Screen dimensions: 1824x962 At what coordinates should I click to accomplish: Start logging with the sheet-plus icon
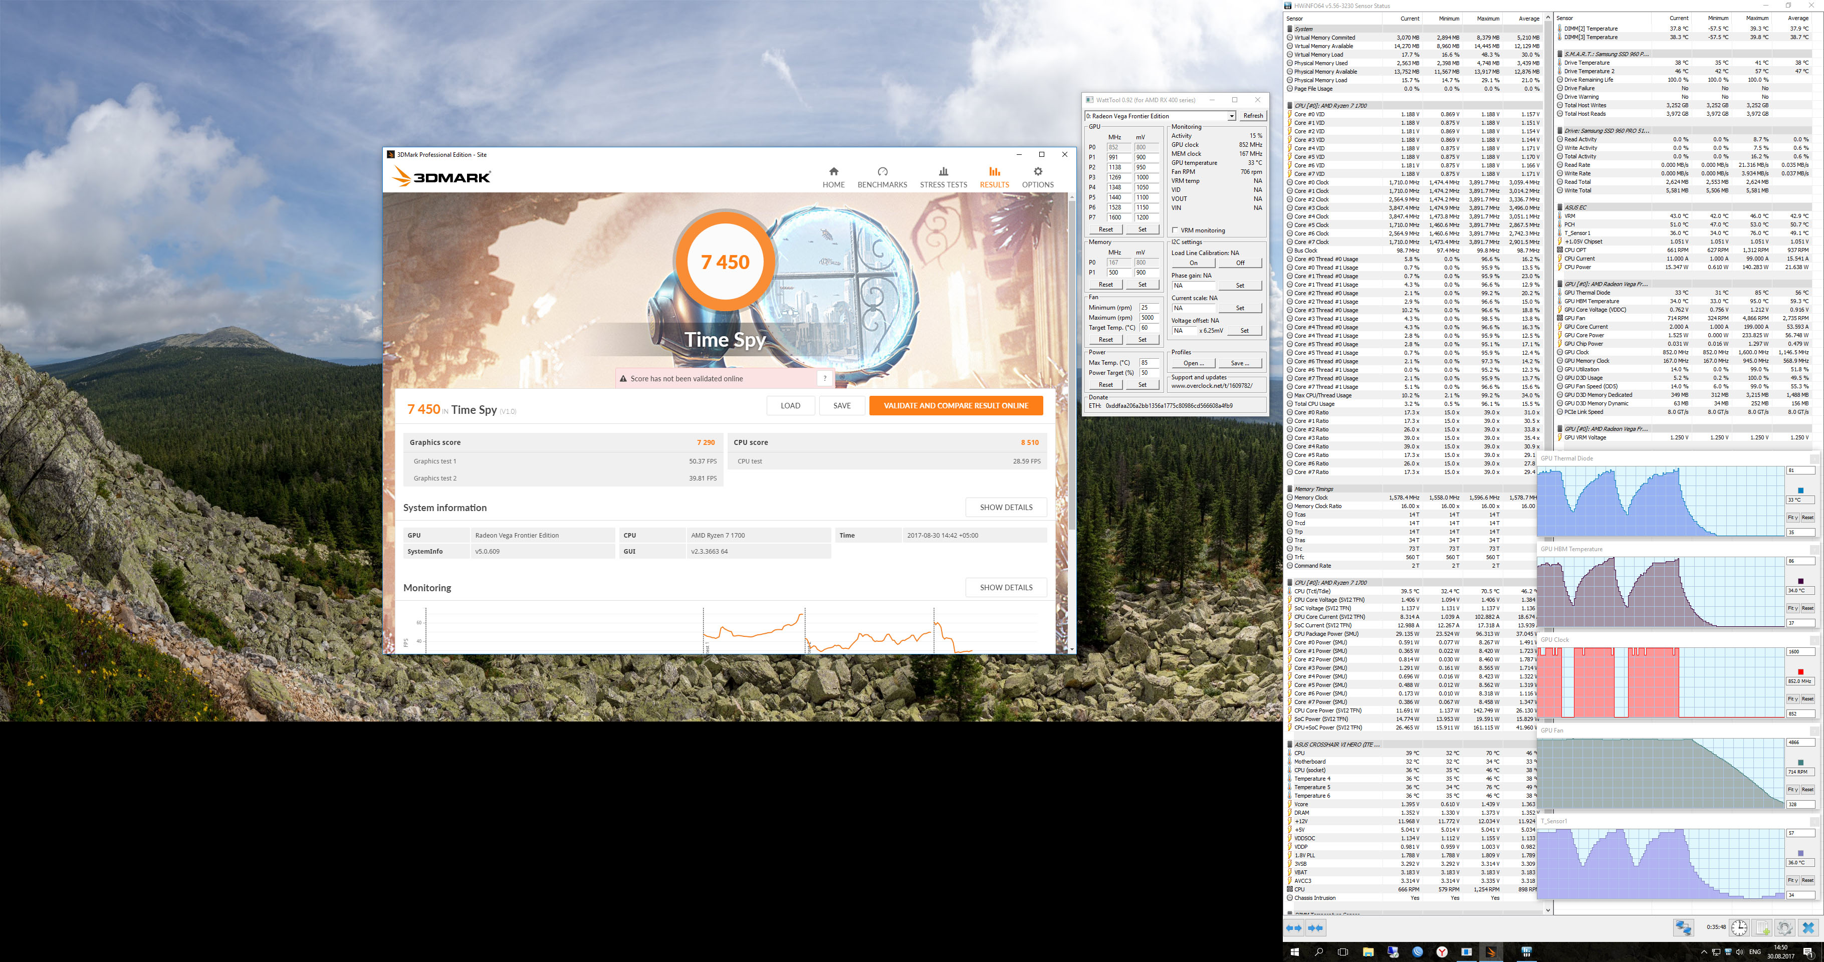tap(1762, 927)
